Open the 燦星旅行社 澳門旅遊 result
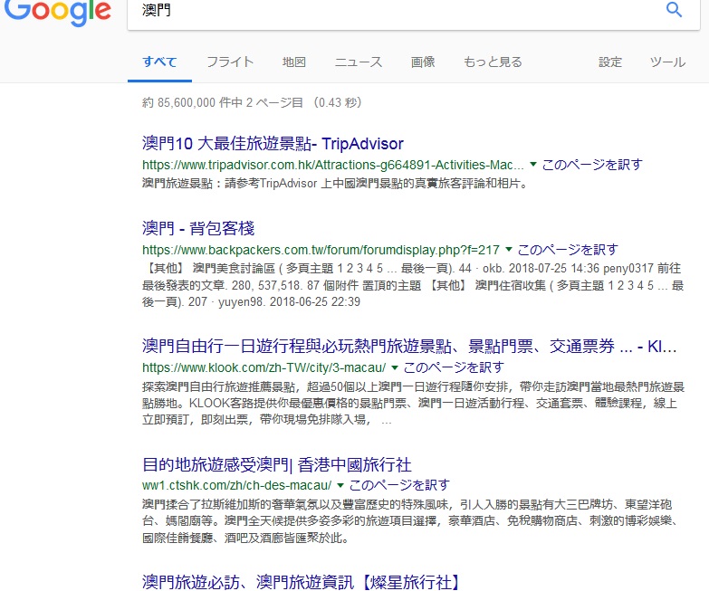Viewport: 709px width, 591px height. [301, 581]
